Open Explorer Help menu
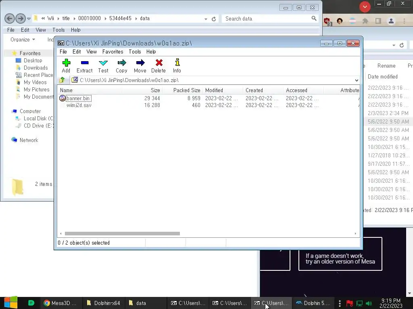Image resolution: width=413 pixels, height=309 pixels. pos(75,30)
